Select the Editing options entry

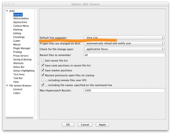click(17, 33)
